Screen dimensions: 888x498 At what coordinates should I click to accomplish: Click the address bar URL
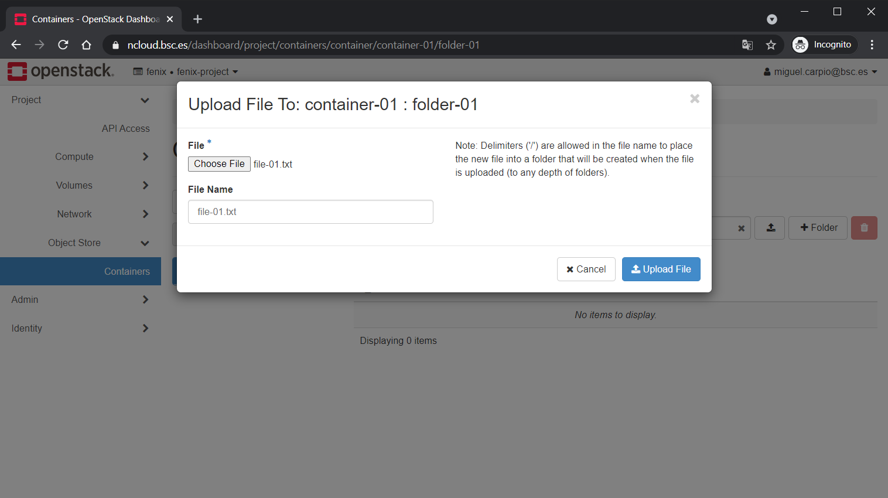coord(303,45)
